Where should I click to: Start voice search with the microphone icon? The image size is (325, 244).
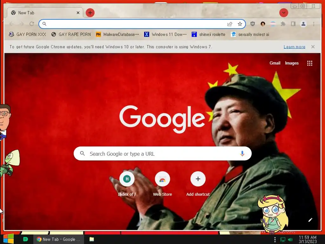pos(242,153)
